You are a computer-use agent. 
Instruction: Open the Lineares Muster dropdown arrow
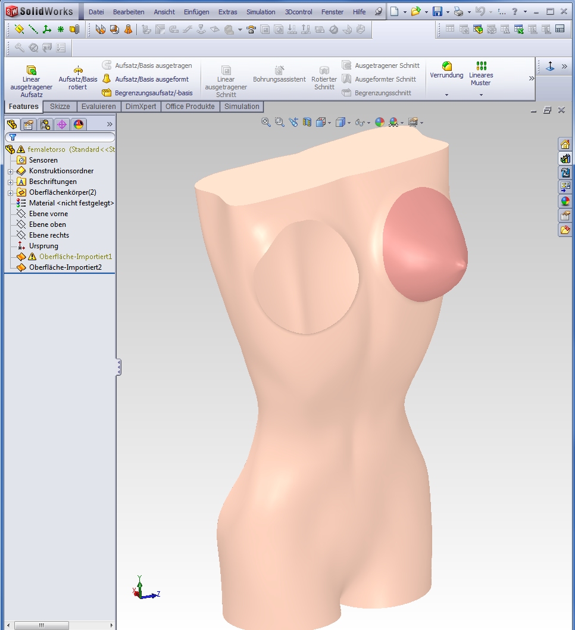pyautogui.click(x=481, y=95)
